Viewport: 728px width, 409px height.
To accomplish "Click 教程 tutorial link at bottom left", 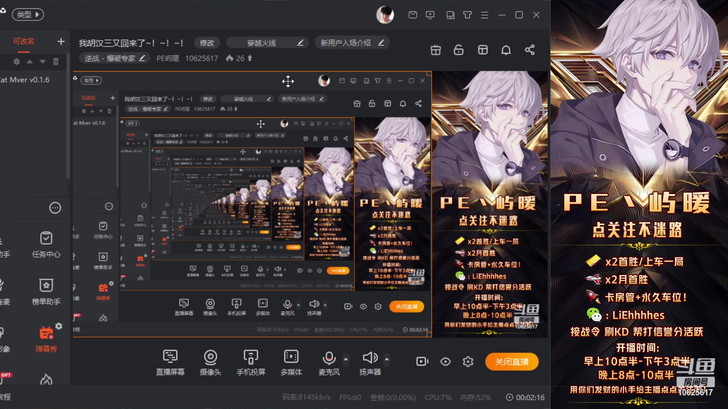I will pyautogui.click(x=5, y=397).
